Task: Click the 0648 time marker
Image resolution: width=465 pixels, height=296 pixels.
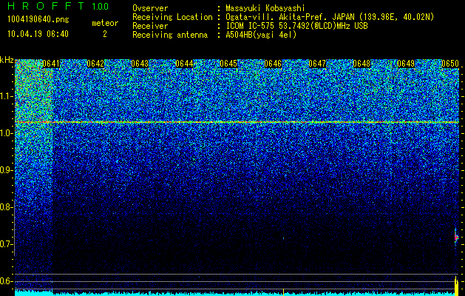Action: [x=362, y=64]
